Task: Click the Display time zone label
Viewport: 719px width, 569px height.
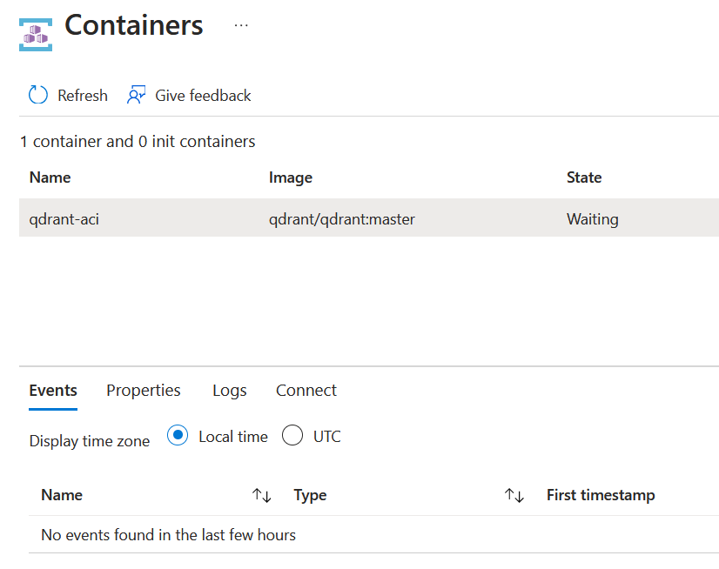Action: tap(90, 441)
